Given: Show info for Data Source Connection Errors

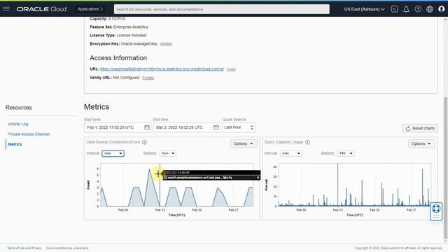Looking at the screenshot, I should (145, 142).
